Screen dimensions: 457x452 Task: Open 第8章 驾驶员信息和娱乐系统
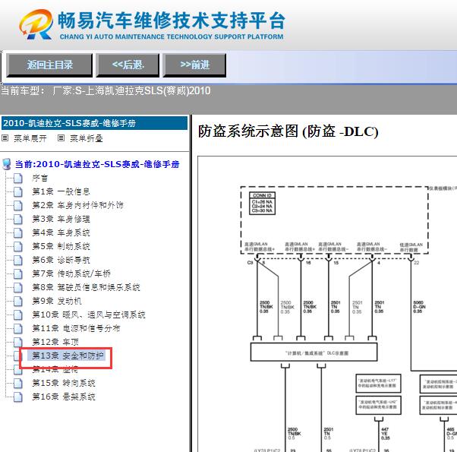[x=86, y=287]
